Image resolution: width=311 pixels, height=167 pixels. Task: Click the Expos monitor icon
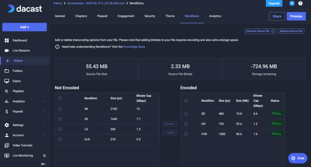coord(7,81)
